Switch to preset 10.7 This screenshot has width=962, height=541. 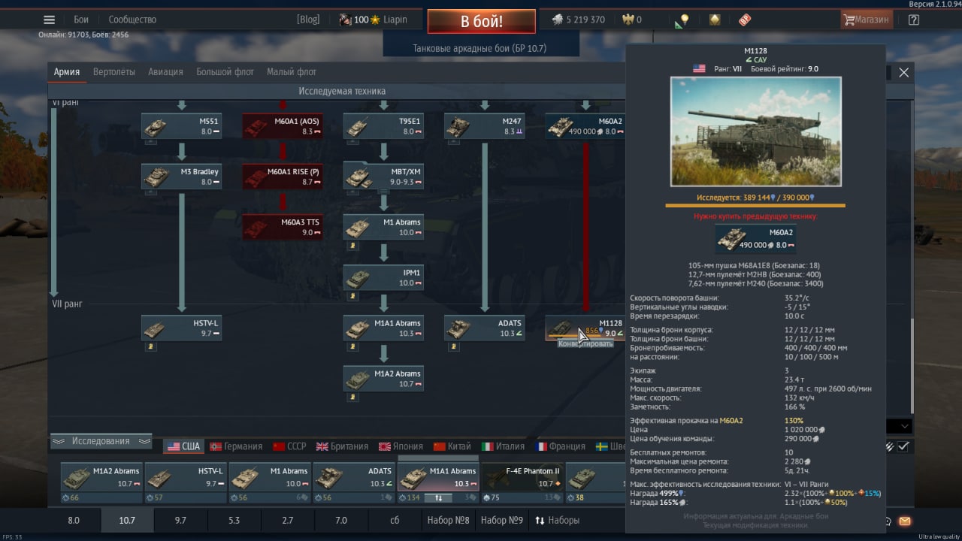pos(127,520)
